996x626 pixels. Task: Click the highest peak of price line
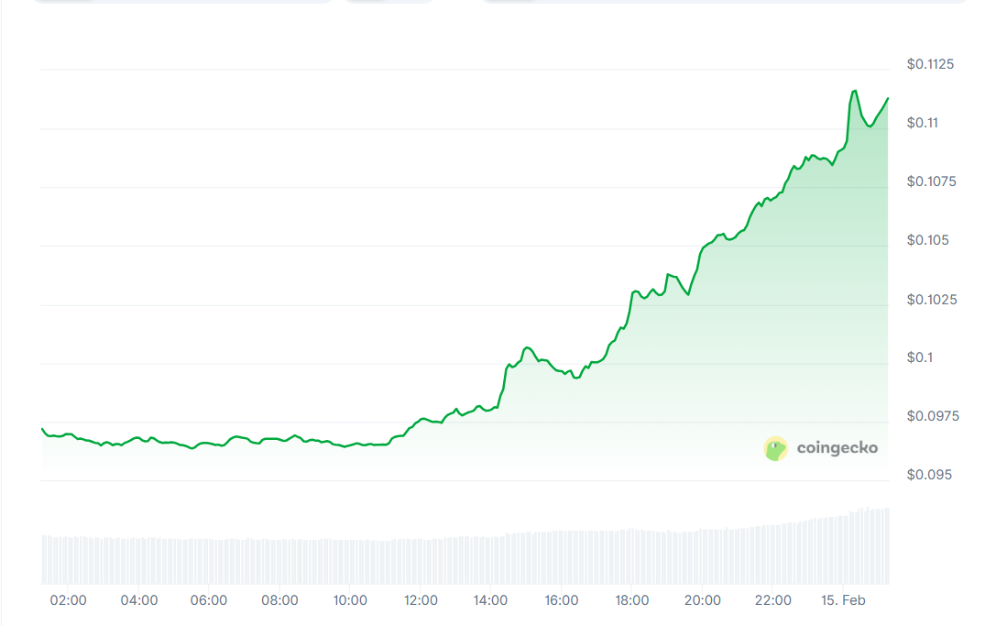(x=854, y=91)
